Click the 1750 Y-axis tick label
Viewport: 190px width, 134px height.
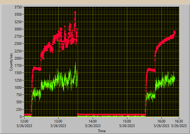tap(18, 66)
